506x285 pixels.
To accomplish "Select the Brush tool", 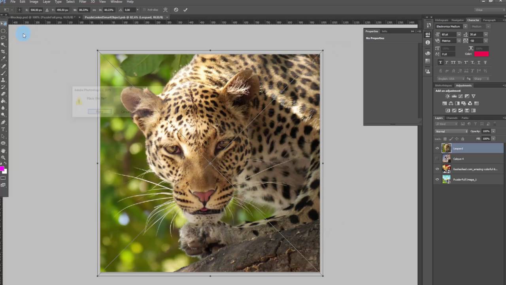I will click(3, 73).
